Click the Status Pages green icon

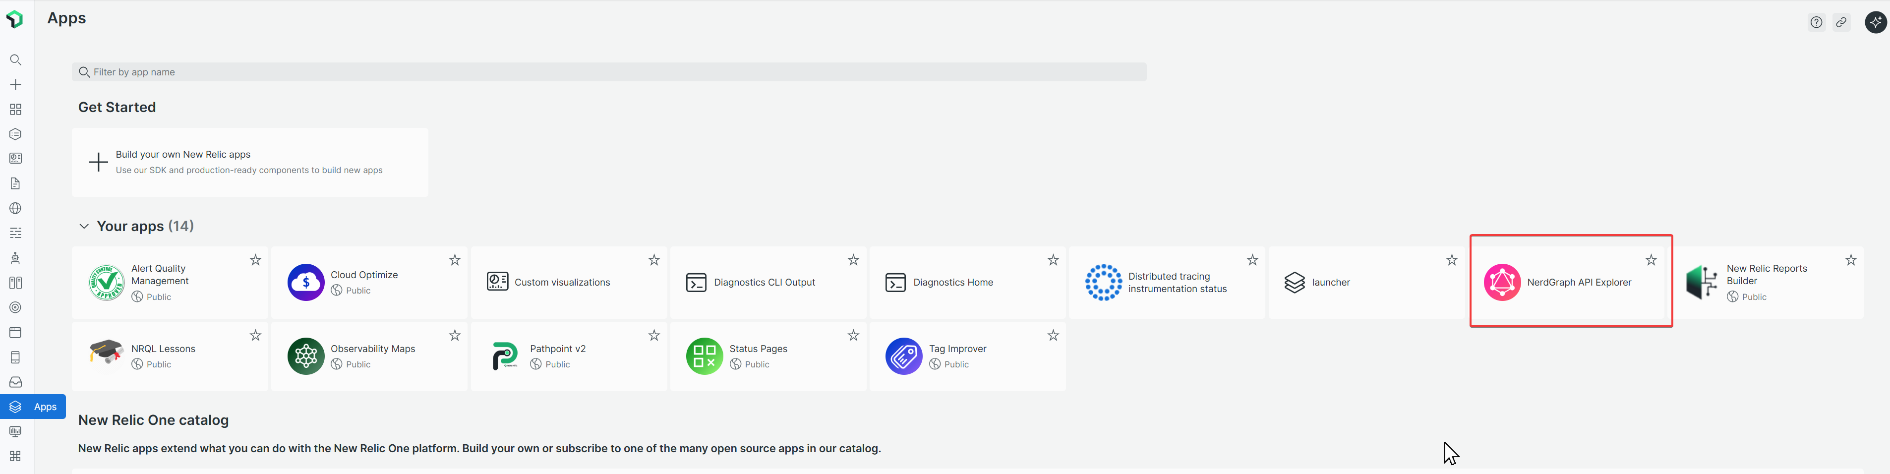tap(705, 356)
